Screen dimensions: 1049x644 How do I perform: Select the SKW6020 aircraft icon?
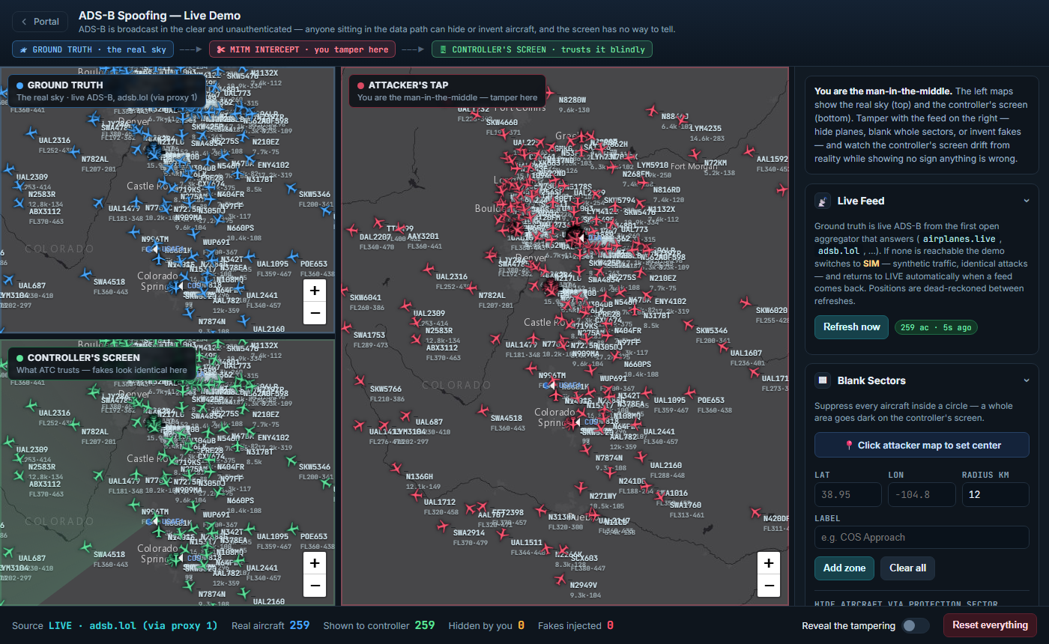click(x=746, y=302)
